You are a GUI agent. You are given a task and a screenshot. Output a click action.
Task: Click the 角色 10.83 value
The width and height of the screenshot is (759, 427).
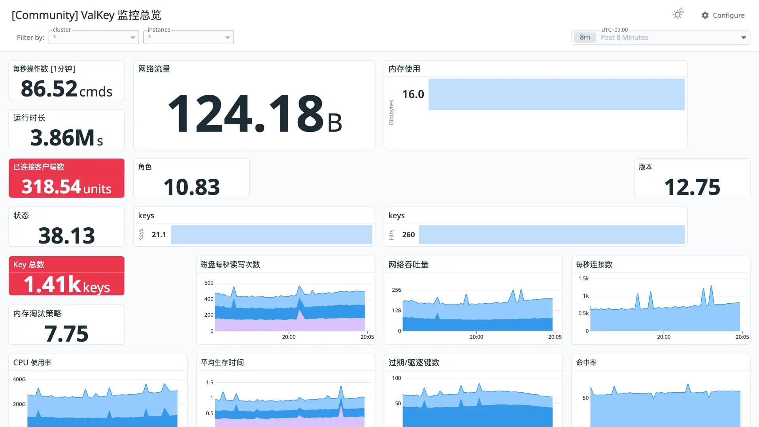click(191, 187)
